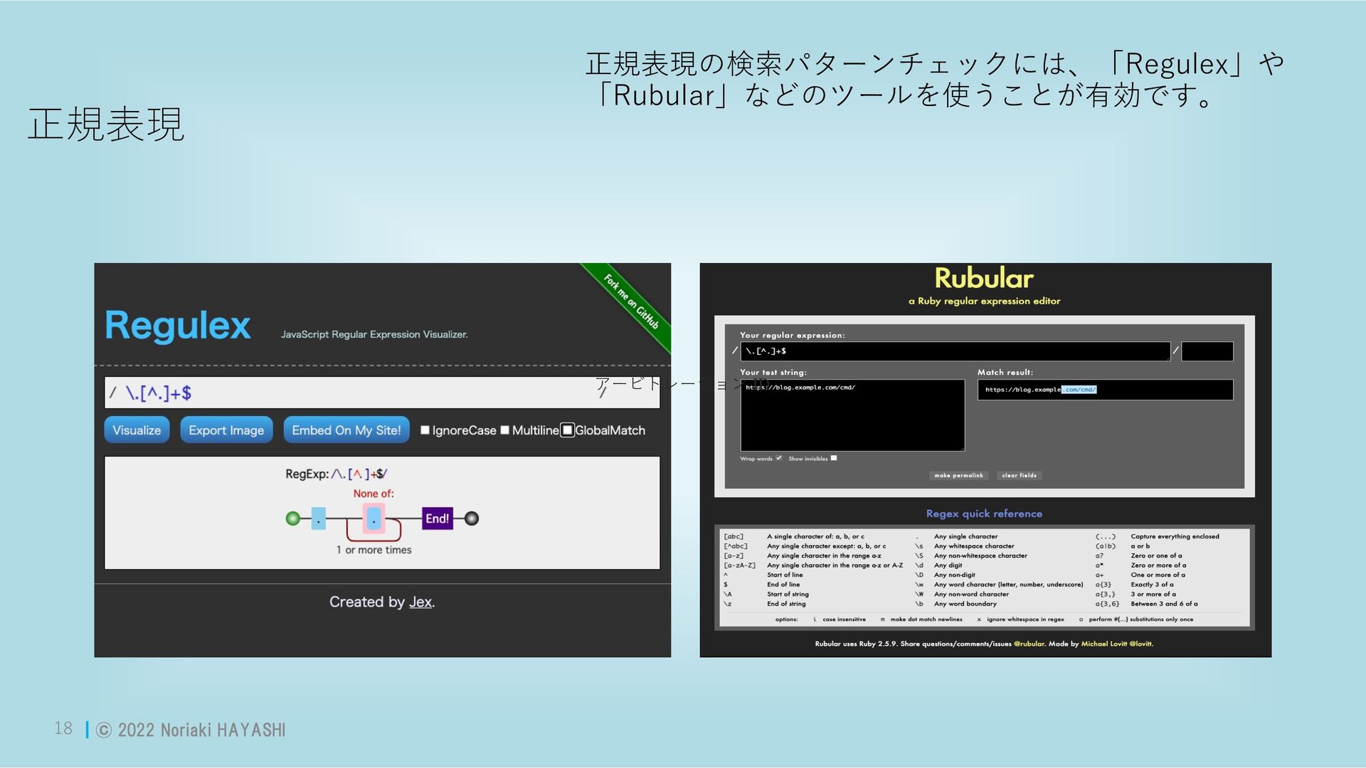Enable Show invisibles checkbox
This screenshot has height=768, width=1366.
pos(834,458)
